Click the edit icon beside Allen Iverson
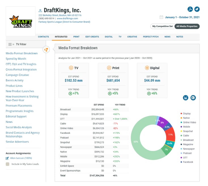 pos(7,158)
